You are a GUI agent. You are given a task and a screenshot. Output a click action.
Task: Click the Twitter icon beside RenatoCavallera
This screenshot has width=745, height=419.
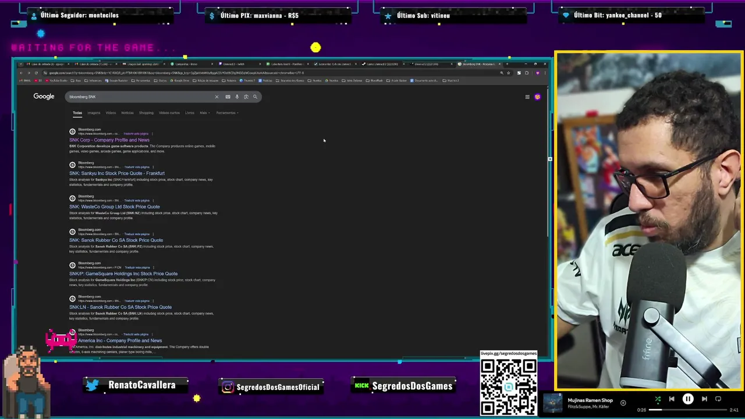(92, 385)
